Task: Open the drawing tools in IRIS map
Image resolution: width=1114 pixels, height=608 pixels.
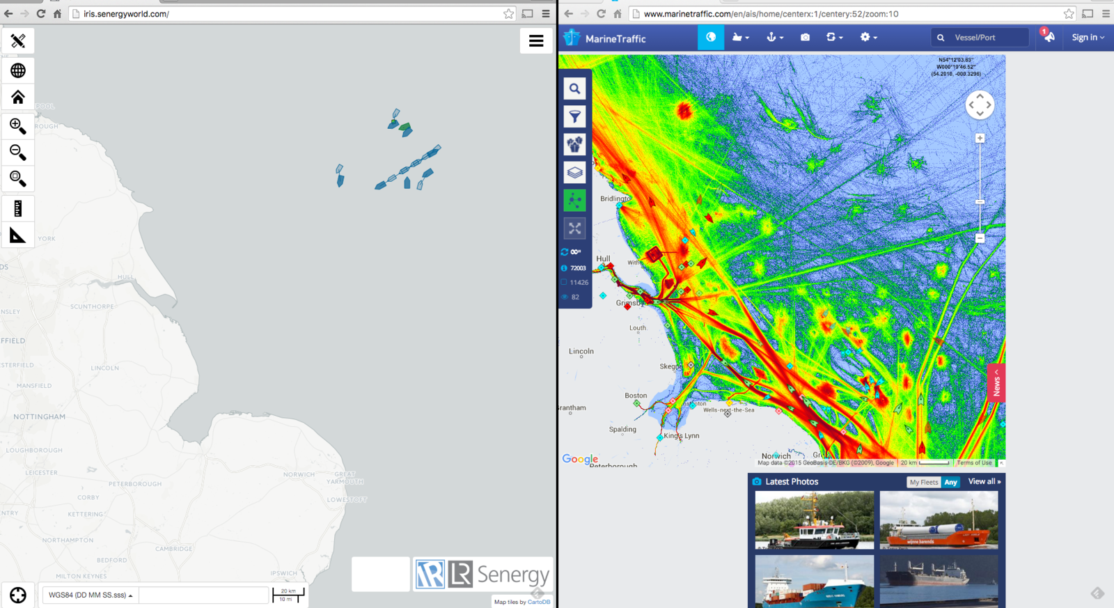Action: pos(18,41)
